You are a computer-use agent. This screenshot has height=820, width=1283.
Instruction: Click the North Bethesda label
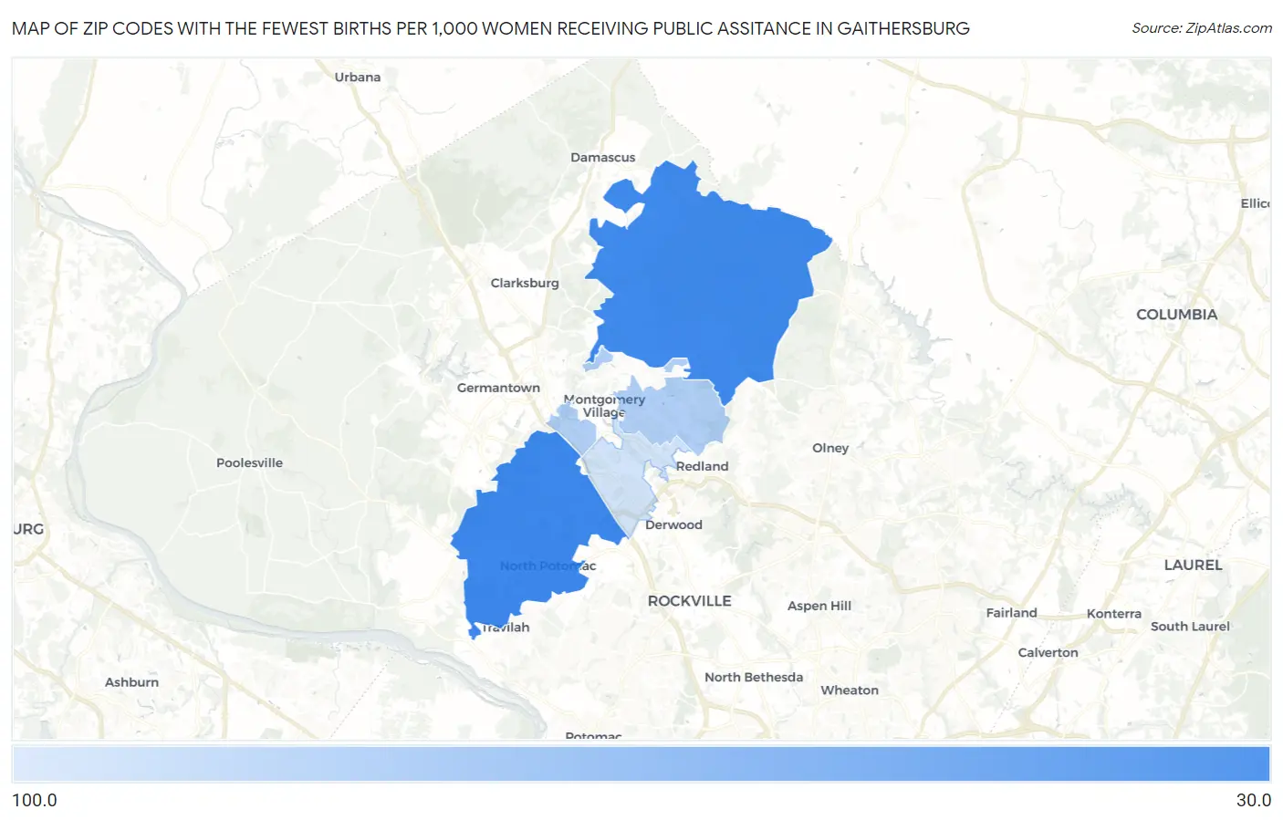754,677
